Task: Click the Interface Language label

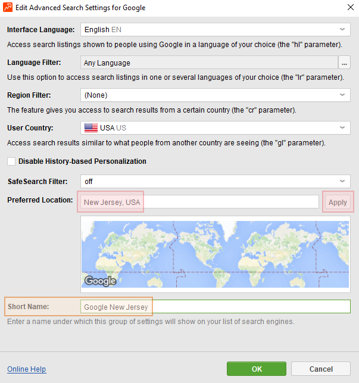Action: pos(41,30)
